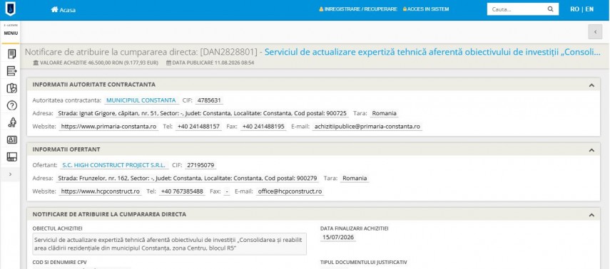Image resolution: width=610 pixels, height=269 pixels.
Task: Click the Ignat Grigore street address
Action: [x=202, y=113]
